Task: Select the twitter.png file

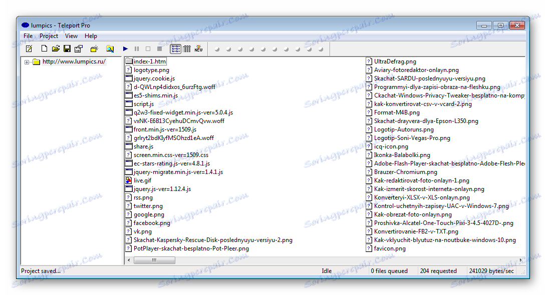Action: pos(148,206)
